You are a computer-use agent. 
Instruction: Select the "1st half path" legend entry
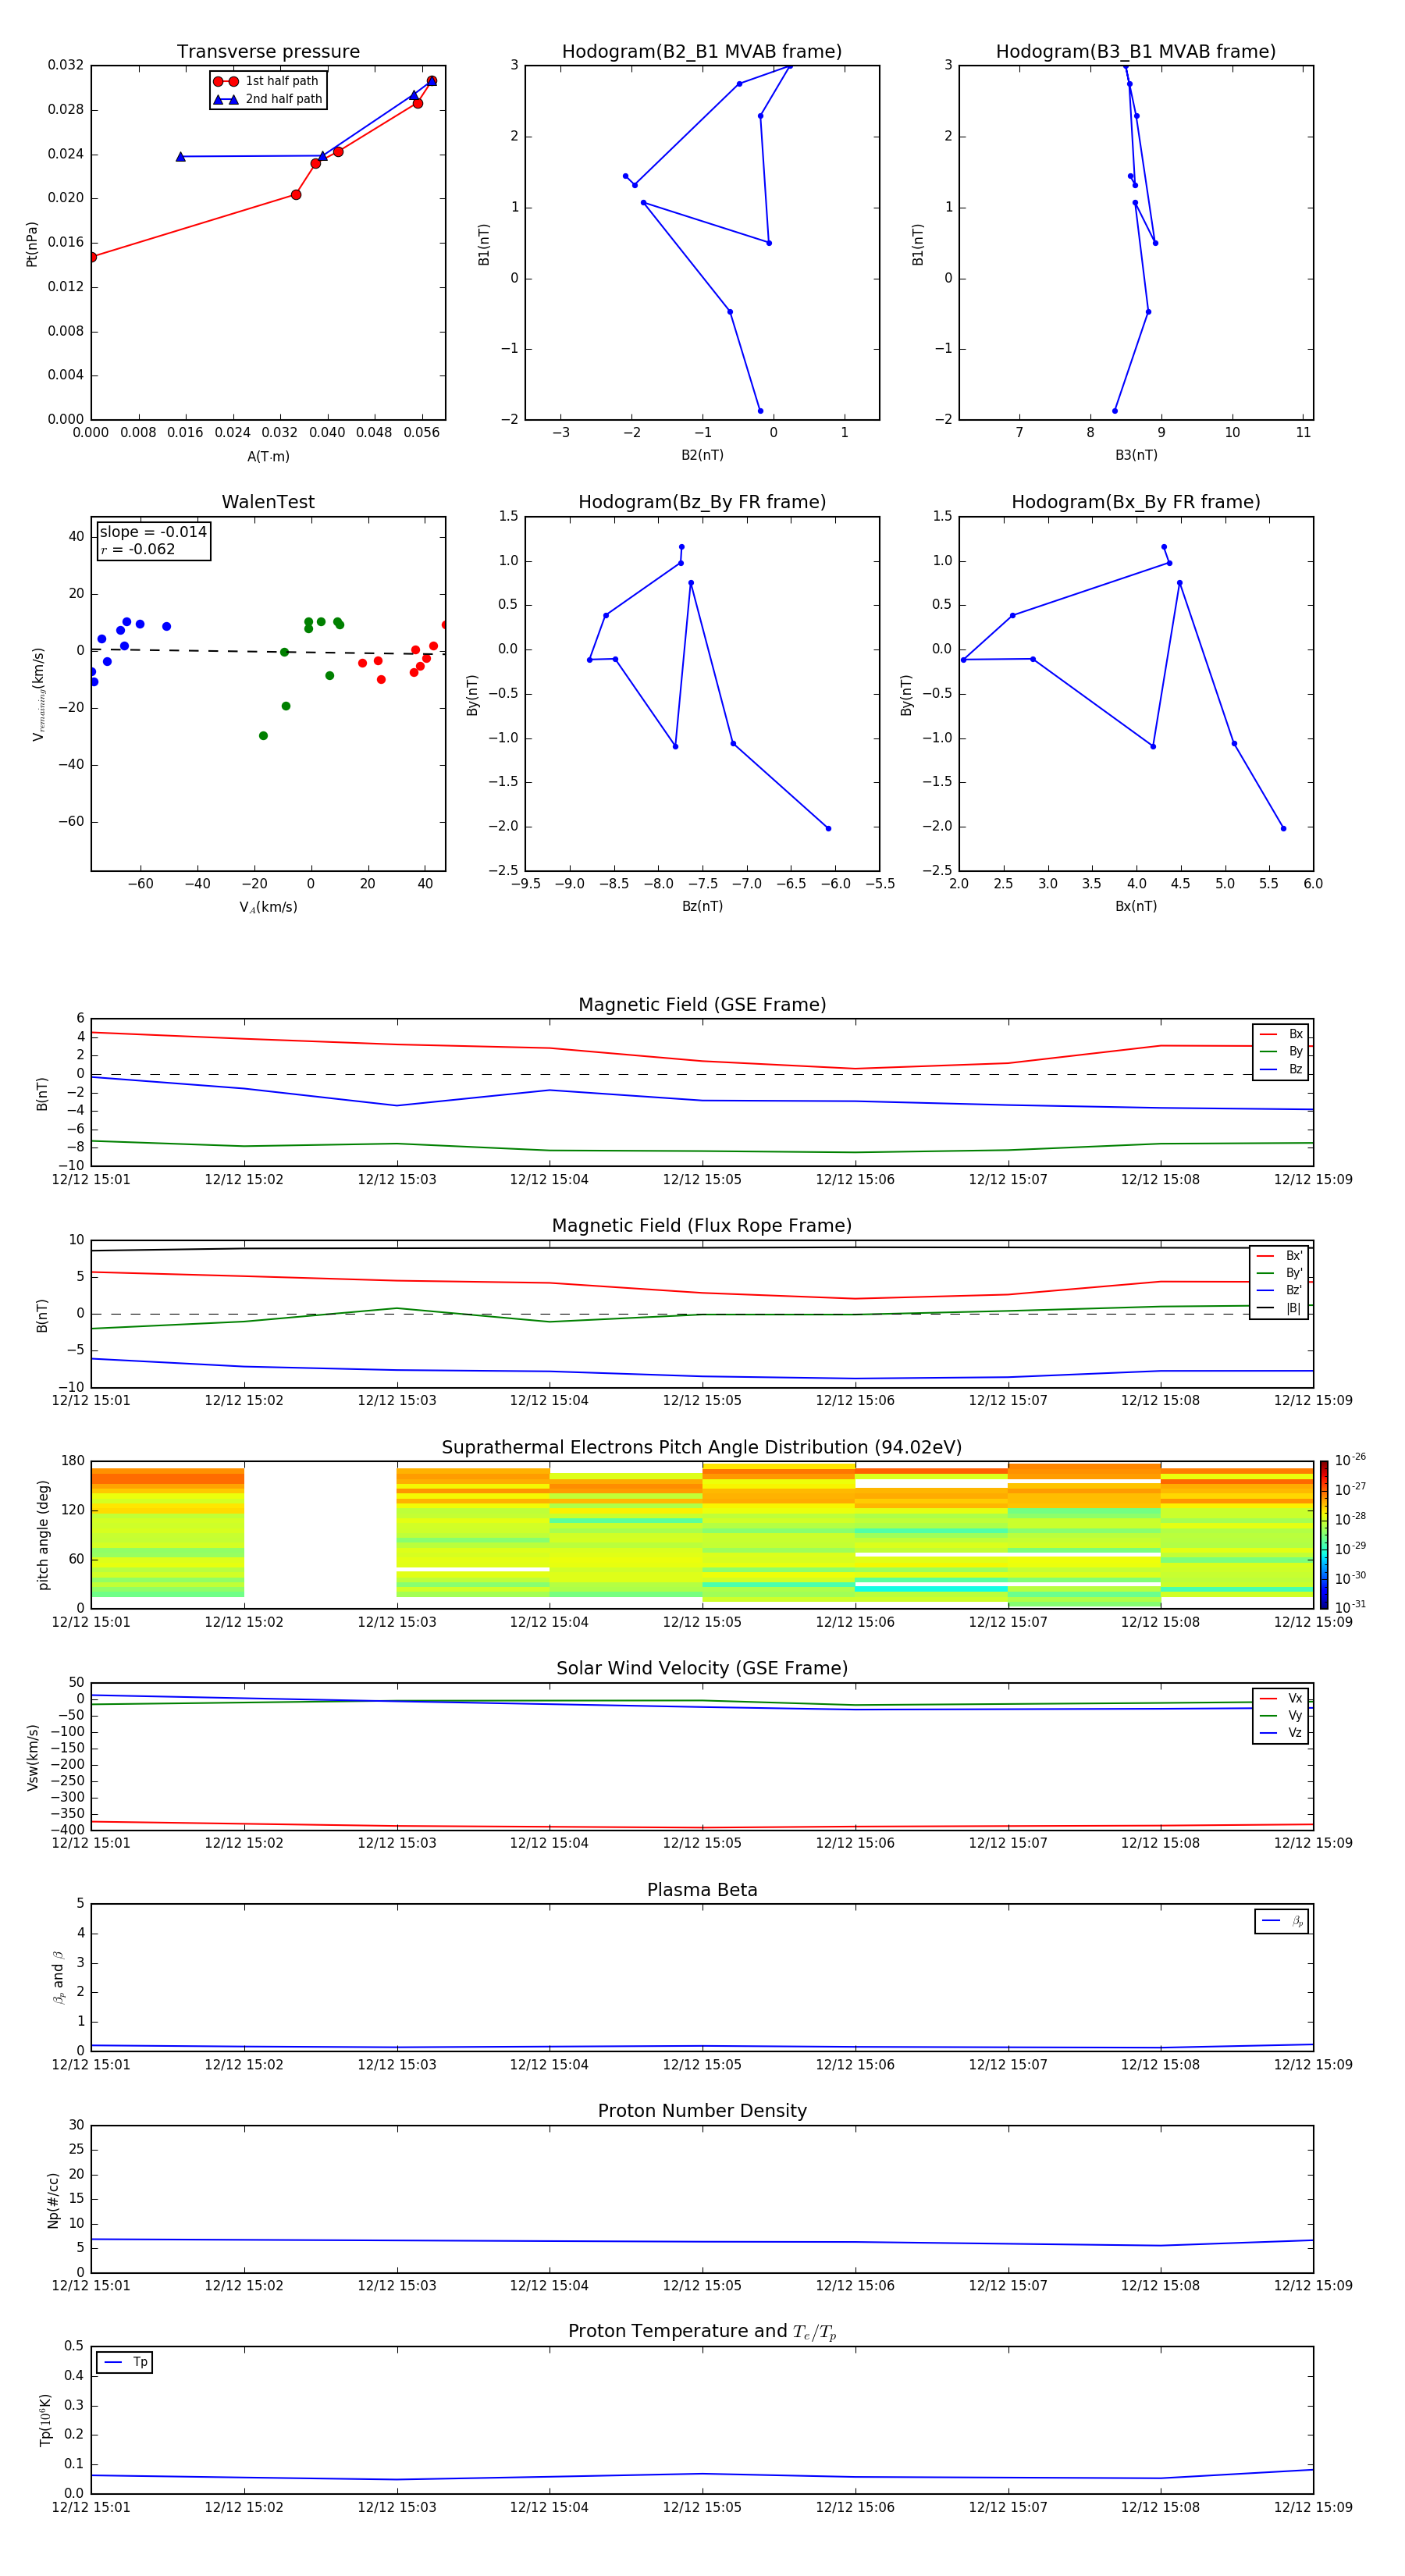267,81
